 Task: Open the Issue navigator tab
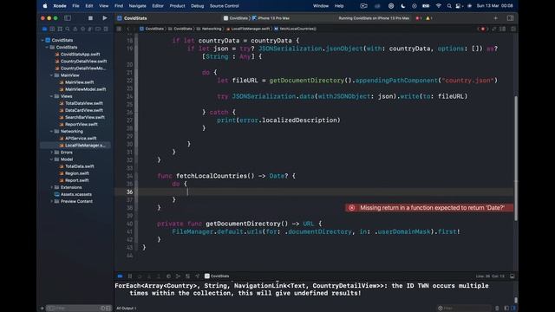pos(75,29)
